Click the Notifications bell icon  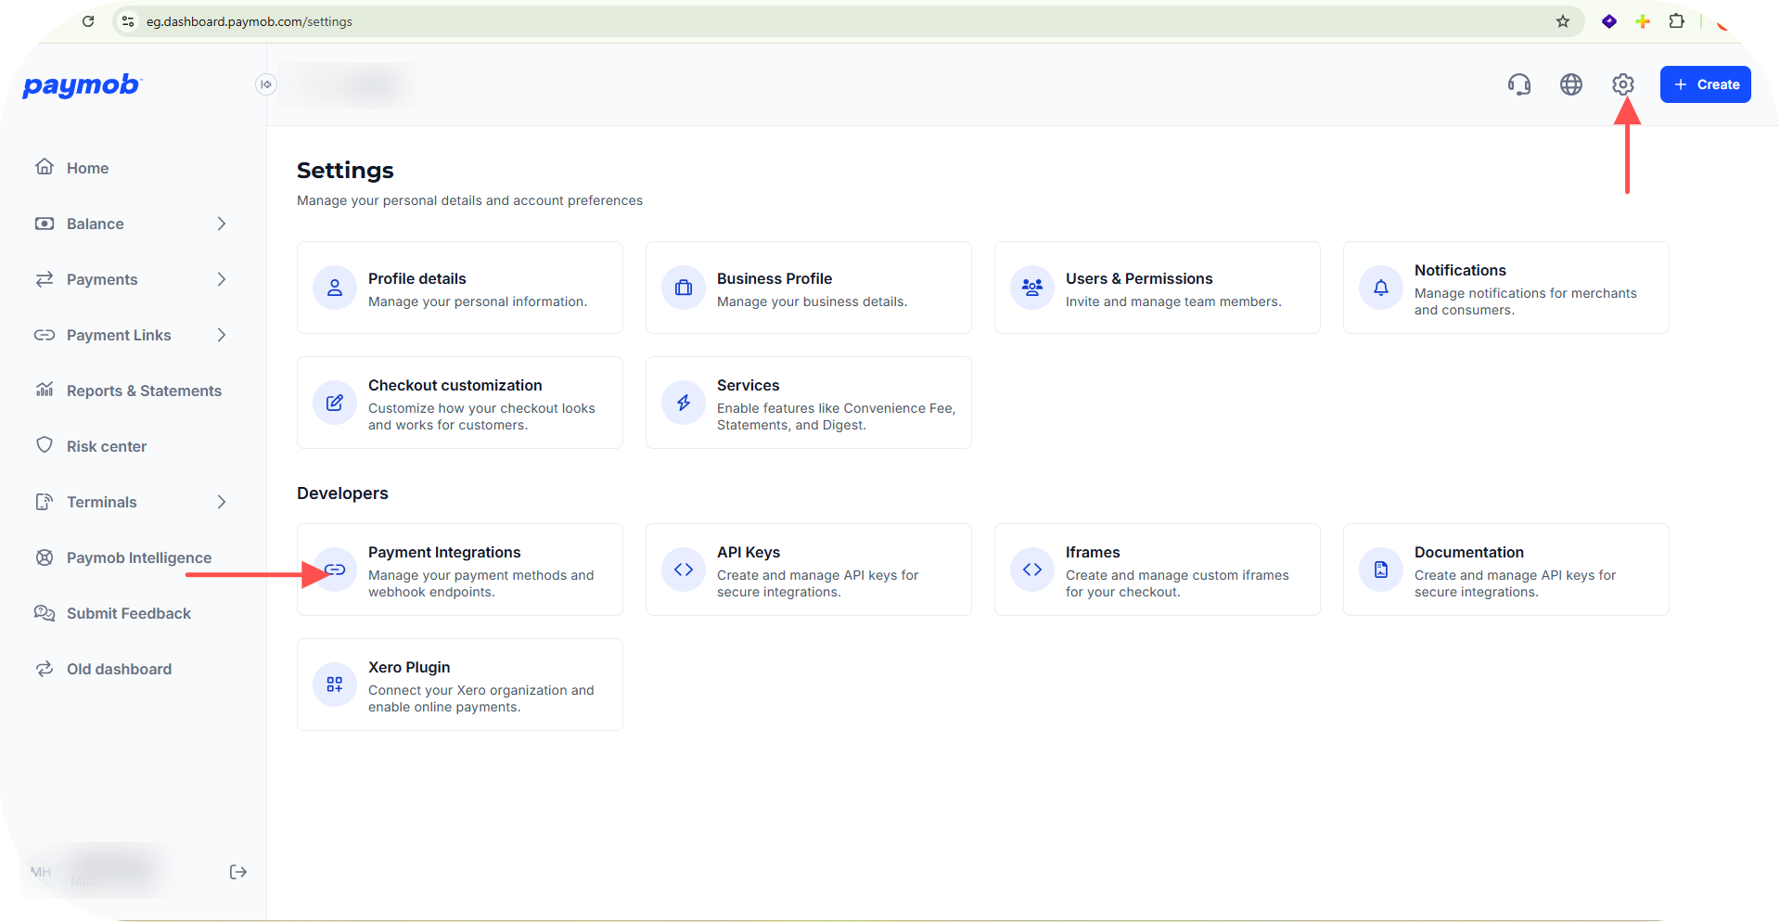[1381, 288]
